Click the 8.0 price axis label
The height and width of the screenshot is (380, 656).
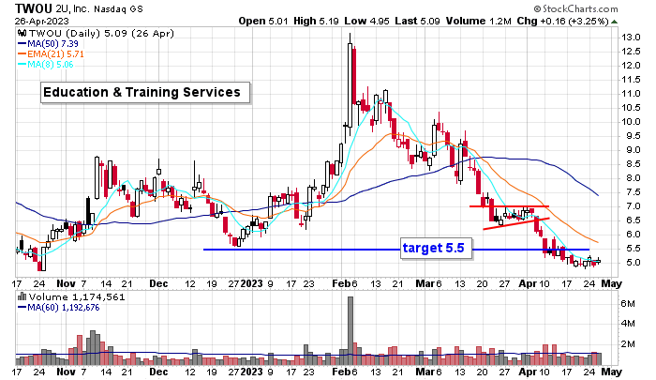[x=633, y=178]
